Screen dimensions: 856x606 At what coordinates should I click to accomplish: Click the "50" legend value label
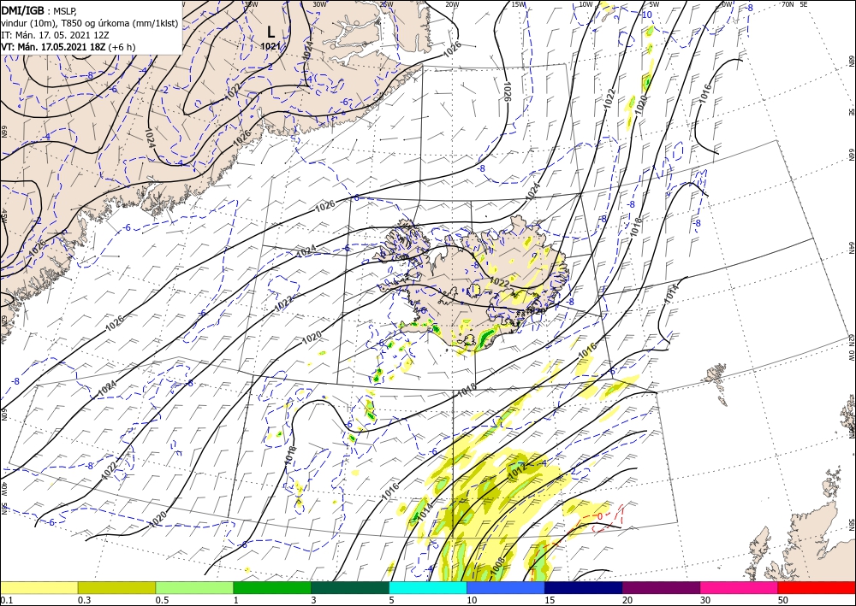point(783,600)
